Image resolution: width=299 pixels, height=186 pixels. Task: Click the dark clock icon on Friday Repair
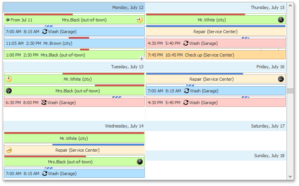[x=281, y=79]
